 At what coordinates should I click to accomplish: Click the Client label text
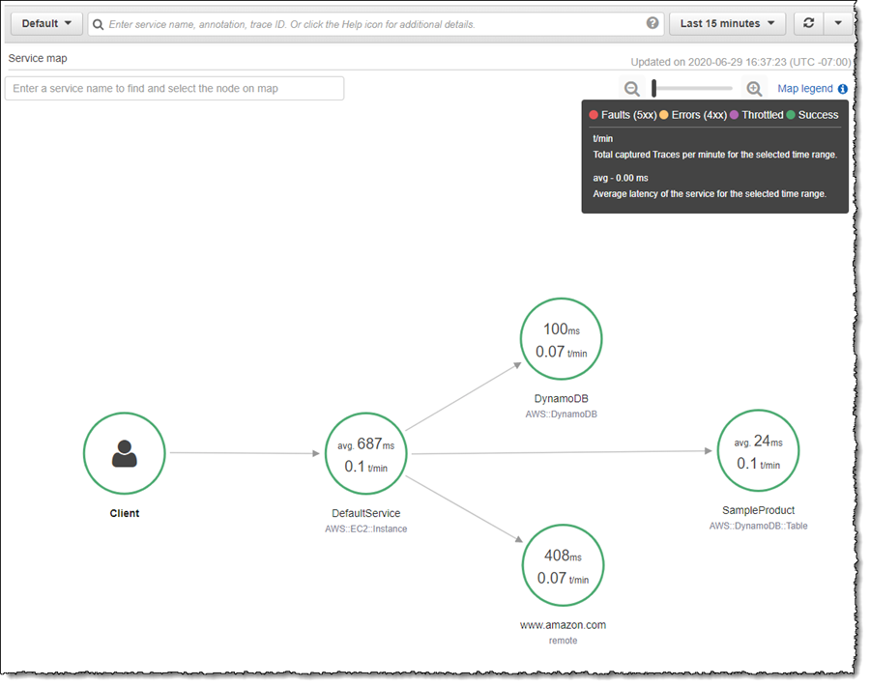(125, 513)
